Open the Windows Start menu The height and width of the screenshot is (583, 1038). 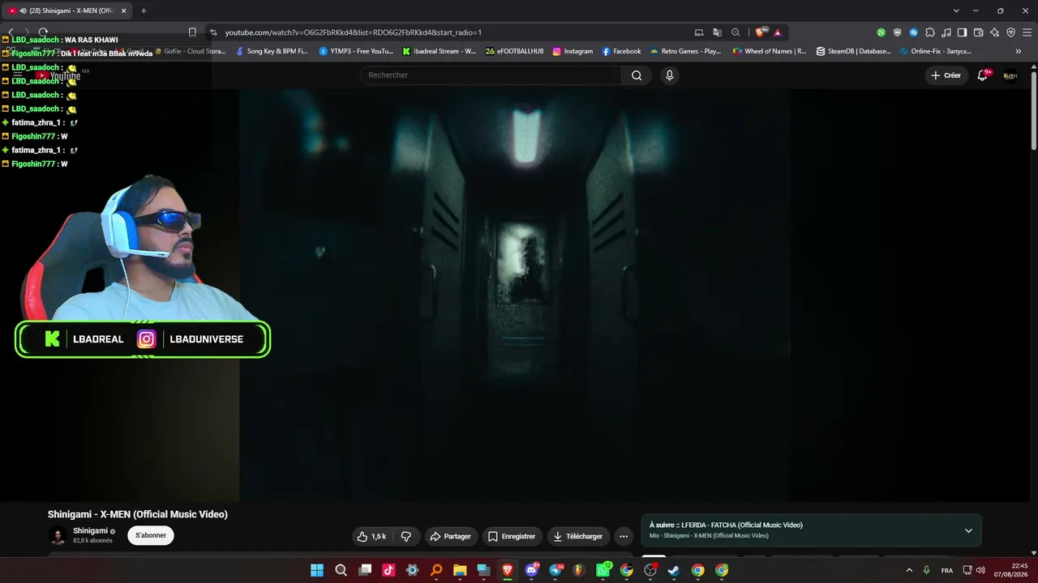pos(317,570)
